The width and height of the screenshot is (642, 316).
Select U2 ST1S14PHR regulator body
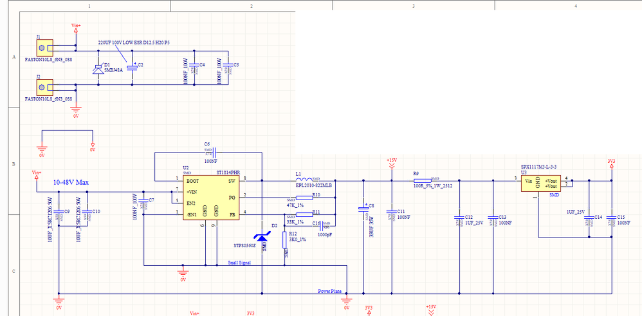[211, 197]
